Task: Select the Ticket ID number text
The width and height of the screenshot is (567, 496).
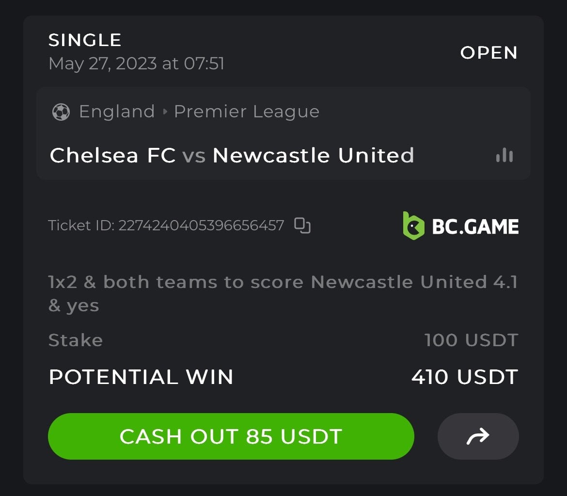Action: tap(201, 225)
